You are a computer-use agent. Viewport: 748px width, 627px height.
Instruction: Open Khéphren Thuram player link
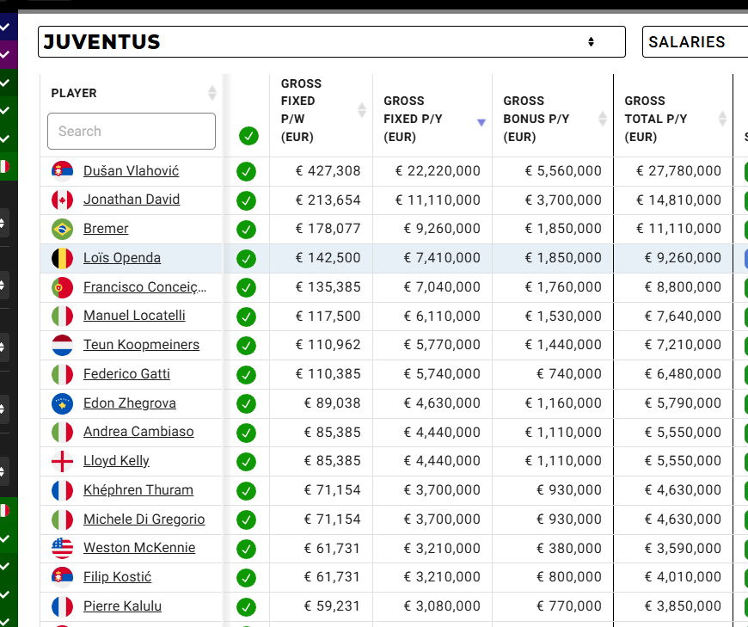[138, 490]
